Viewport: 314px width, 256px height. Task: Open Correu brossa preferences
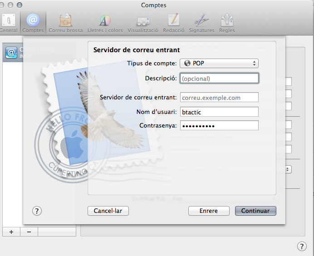(66, 23)
